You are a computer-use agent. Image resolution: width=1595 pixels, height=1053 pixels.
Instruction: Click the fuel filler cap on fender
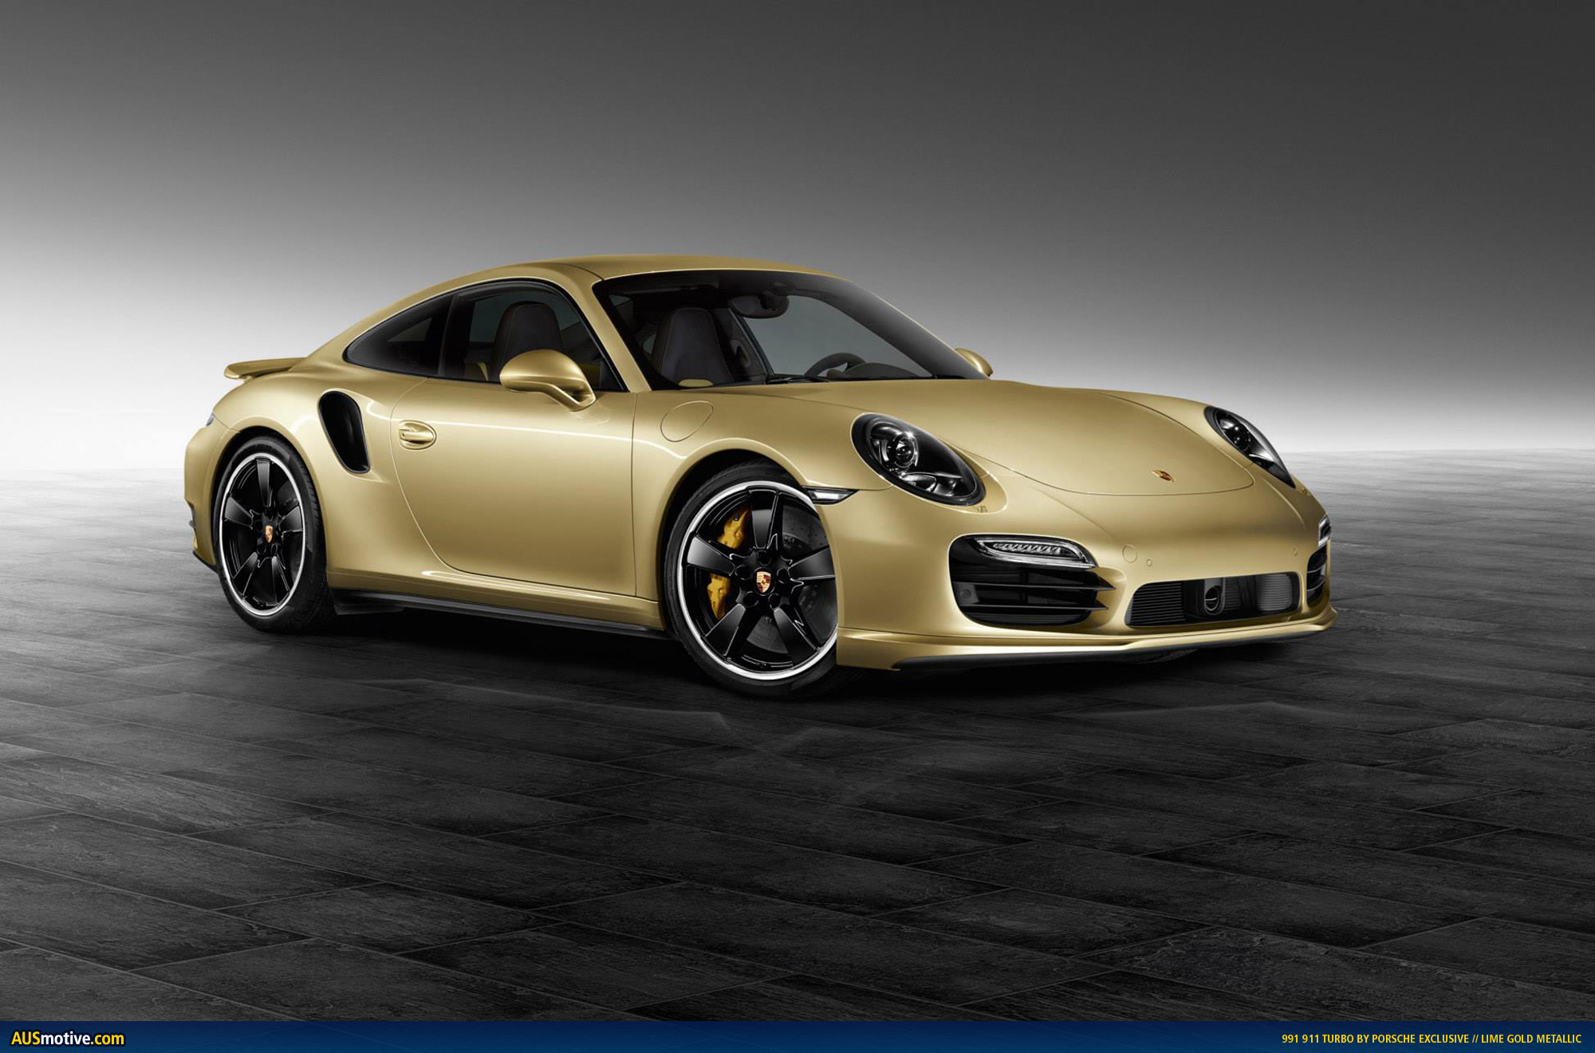tap(687, 420)
